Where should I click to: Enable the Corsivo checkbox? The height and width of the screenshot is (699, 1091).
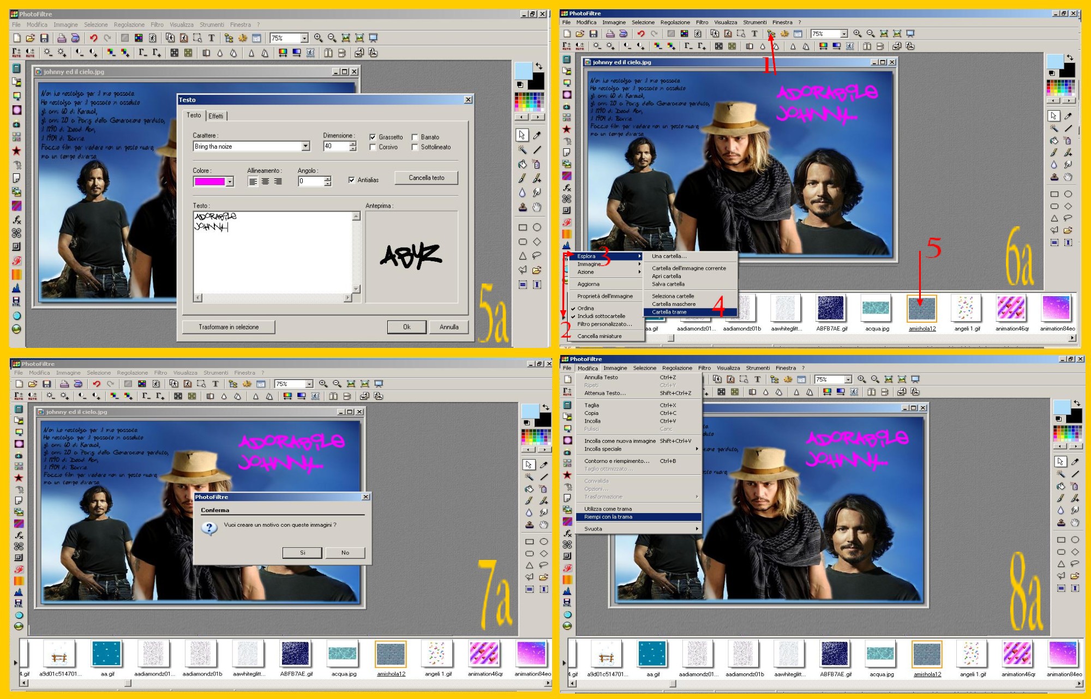[373, 147]
